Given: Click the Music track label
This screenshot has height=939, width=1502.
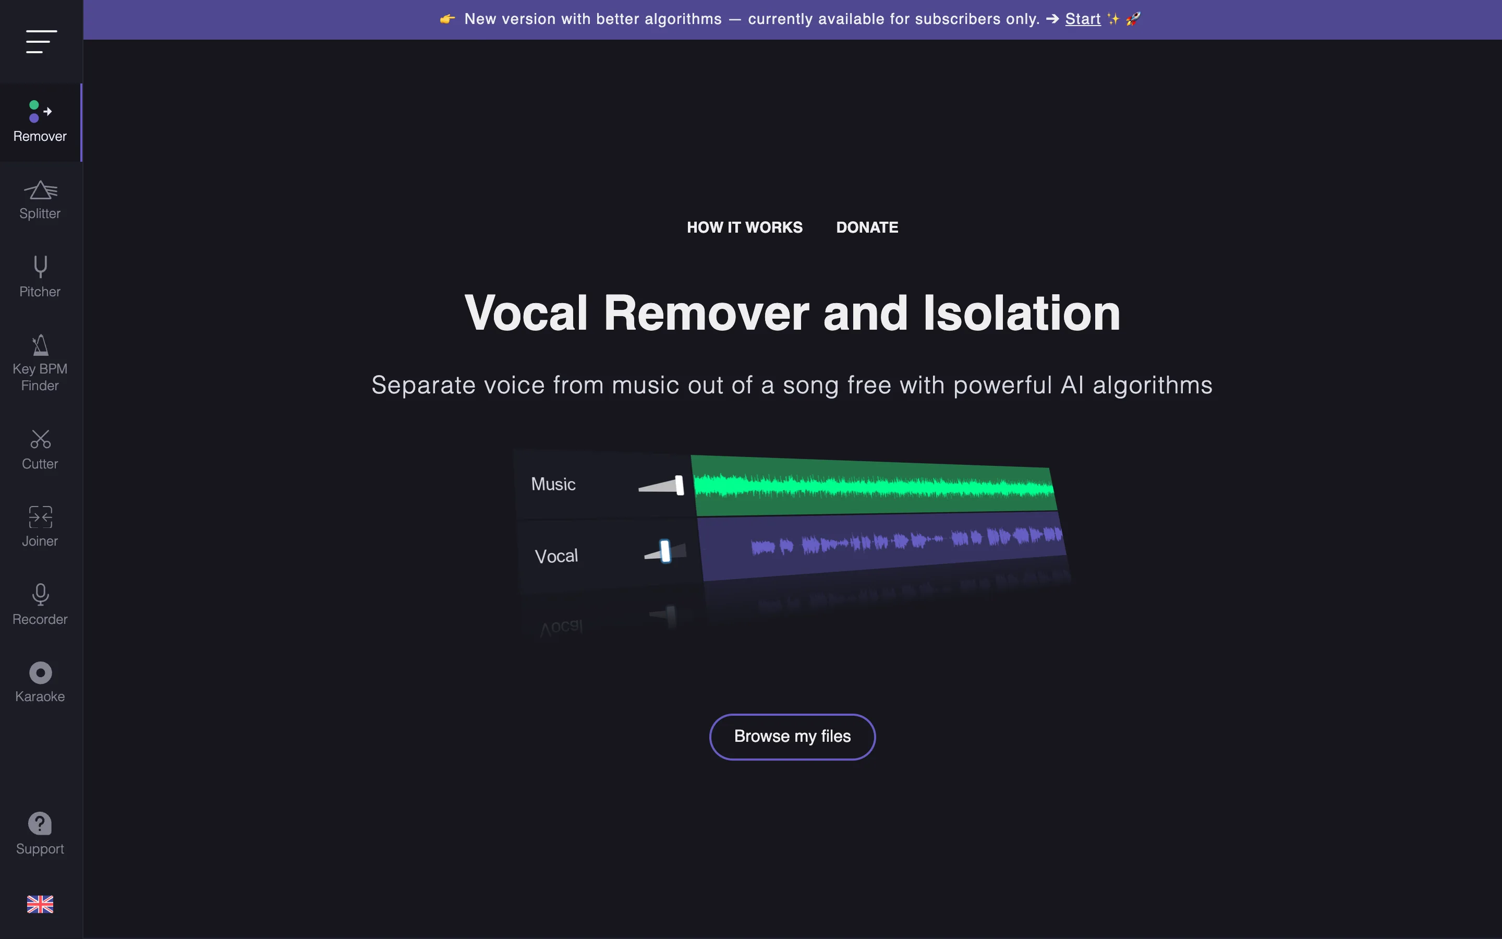Looking at the screenshot, I should tap(553, 484).
